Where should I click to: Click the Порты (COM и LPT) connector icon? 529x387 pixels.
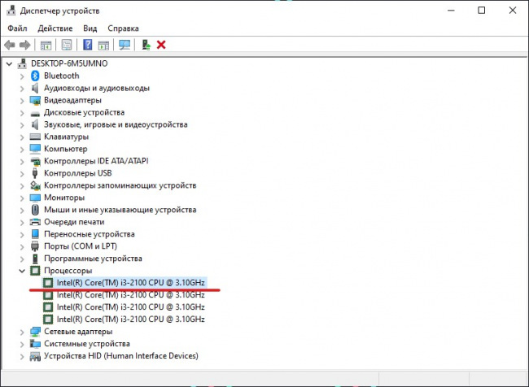(x=35, y=246)
